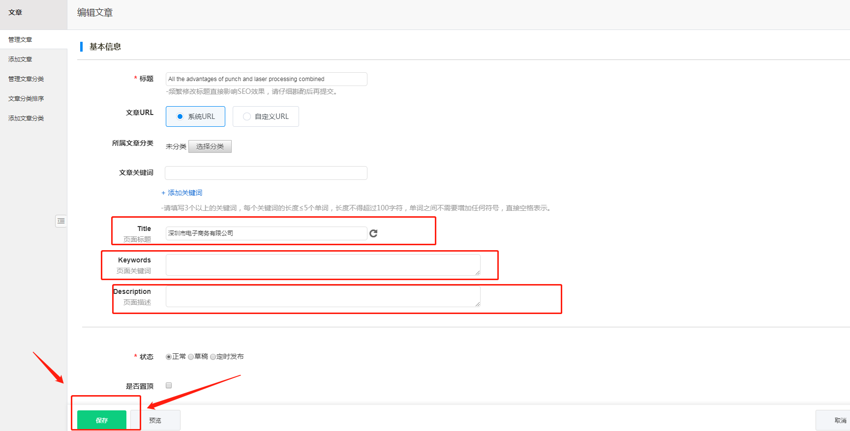Screen dimensions: 850x431
Task: Choose 定时发布 status option
Action: click(x=213, y=357)
